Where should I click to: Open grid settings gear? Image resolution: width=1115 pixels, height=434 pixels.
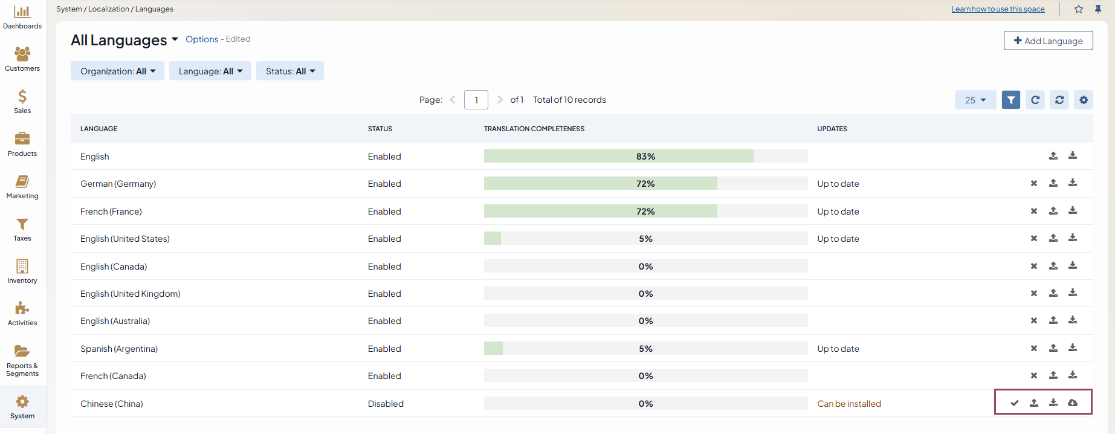point(1084,100)
